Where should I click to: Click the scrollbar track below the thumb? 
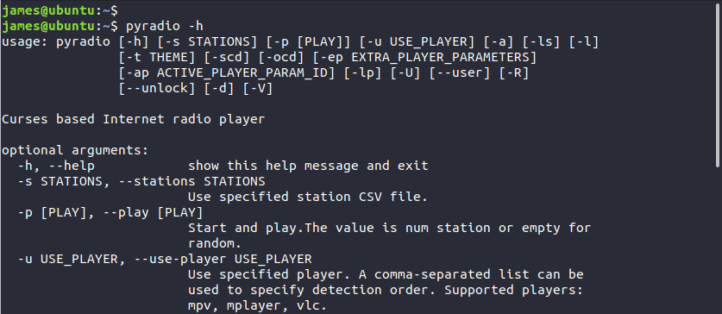[719, 240]
